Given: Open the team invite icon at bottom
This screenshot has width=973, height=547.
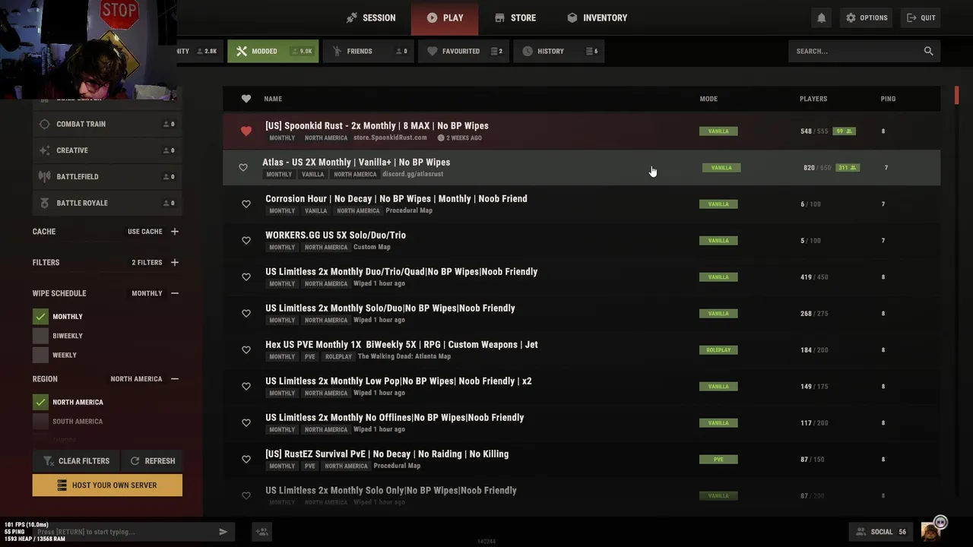Looking at the screenshot, I should [262, 532].
